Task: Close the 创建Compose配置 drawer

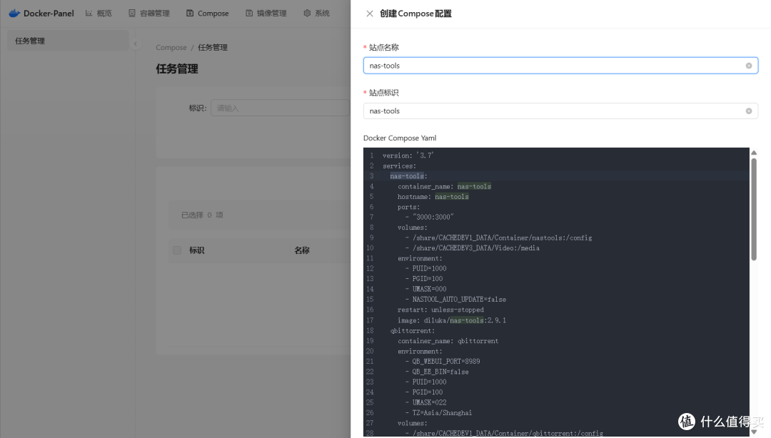Action: coord(368,13)
